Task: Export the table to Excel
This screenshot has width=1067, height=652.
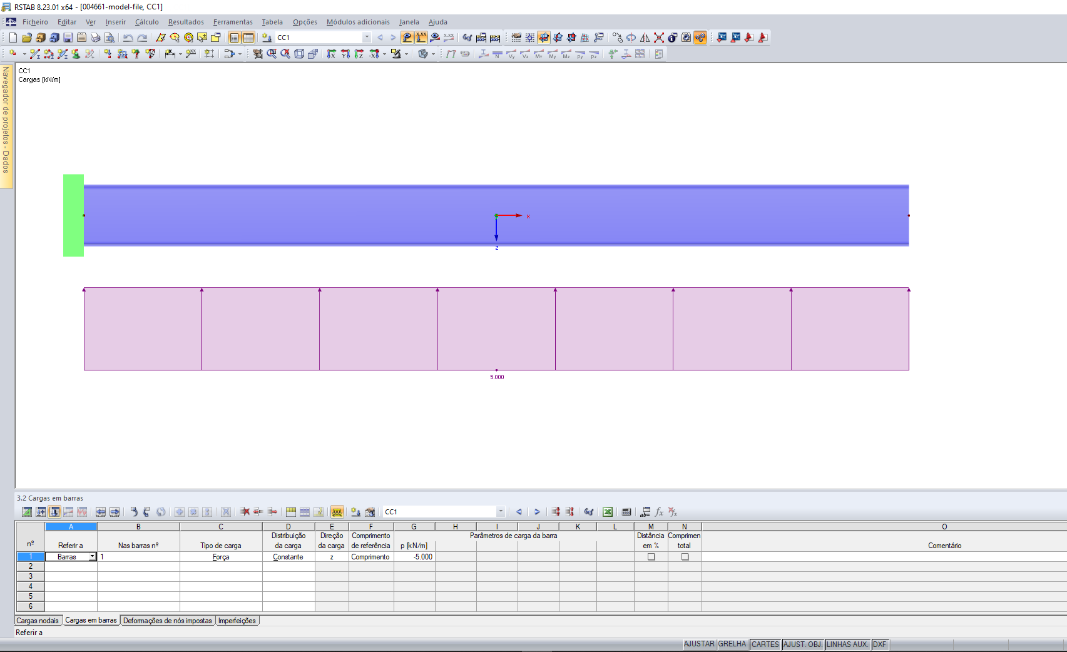Action: coord(608,512)
